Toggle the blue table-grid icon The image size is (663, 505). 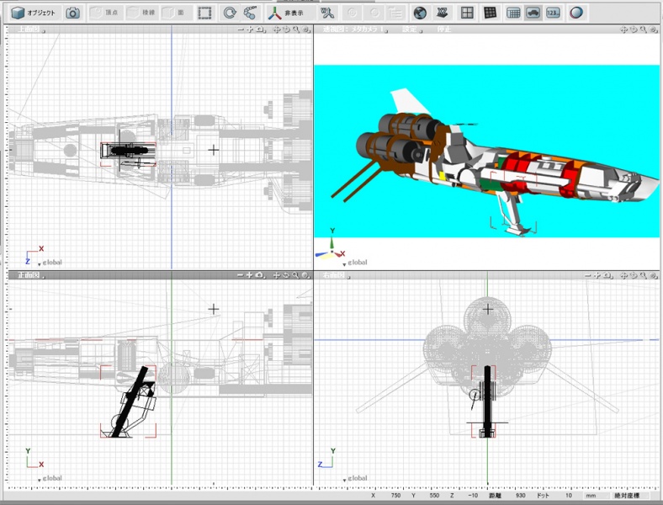pos(513,13)
